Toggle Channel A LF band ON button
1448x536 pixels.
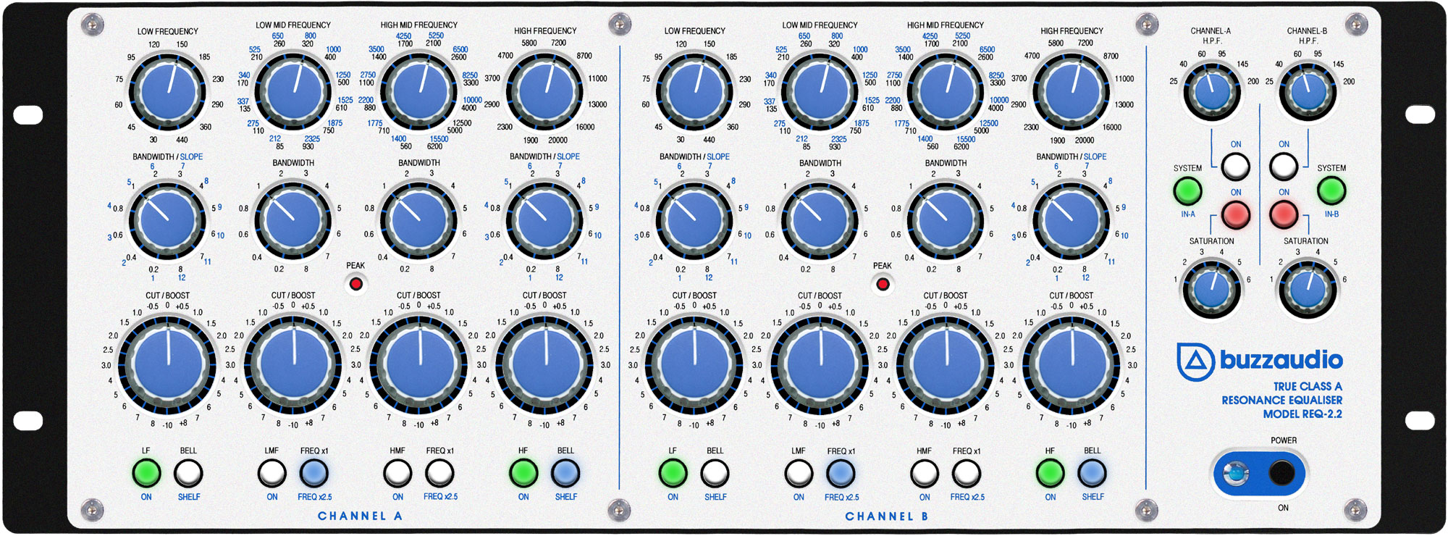[146, 474]
